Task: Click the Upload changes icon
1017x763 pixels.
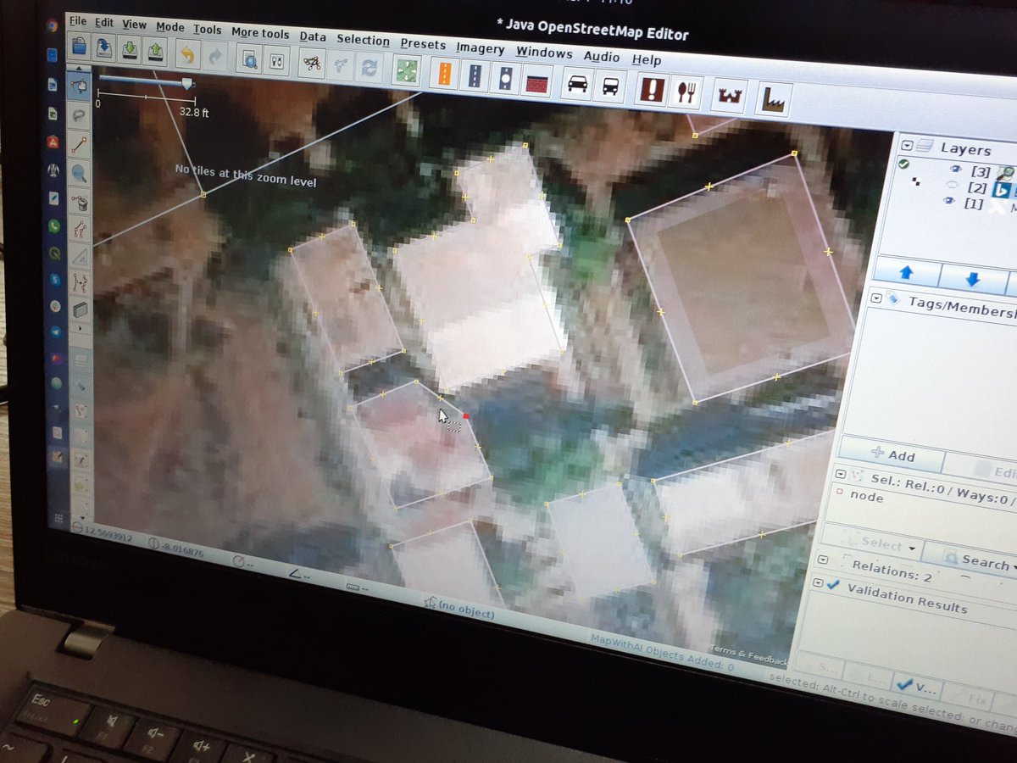Action: 156,51
